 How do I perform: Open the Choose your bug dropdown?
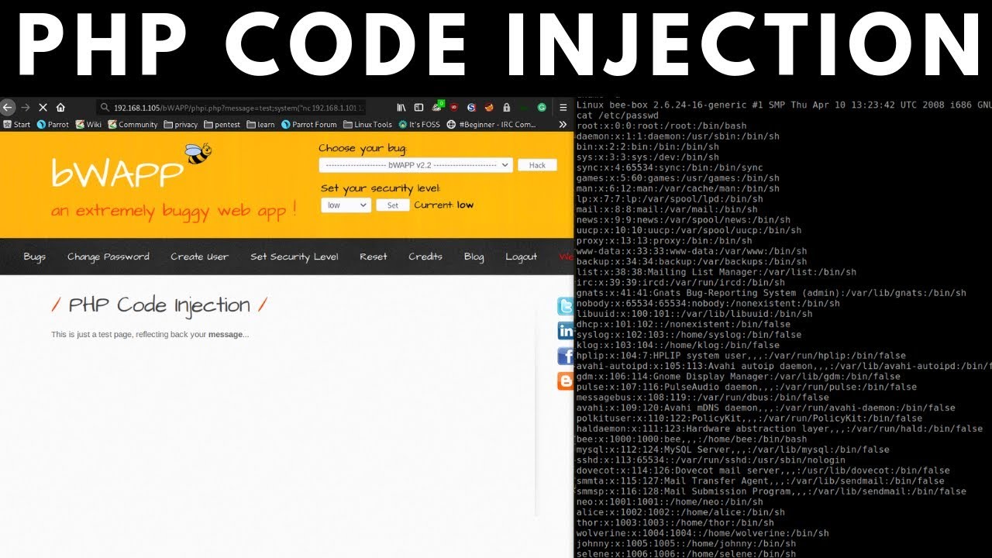click(x=415, y=165)
